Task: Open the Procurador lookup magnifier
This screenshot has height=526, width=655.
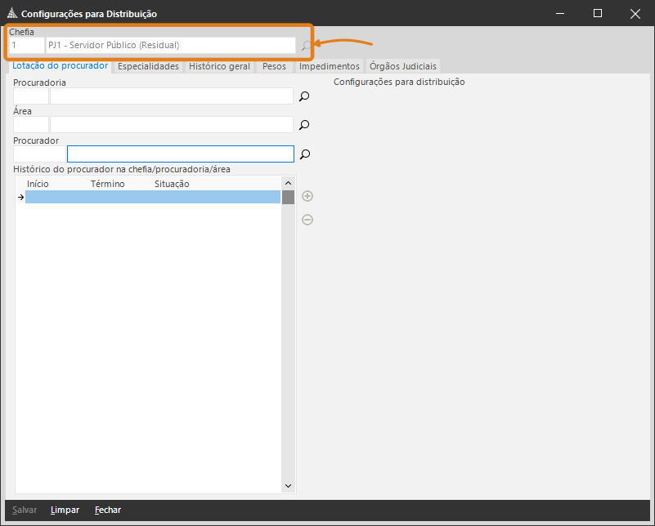Action: coord(304,154)
